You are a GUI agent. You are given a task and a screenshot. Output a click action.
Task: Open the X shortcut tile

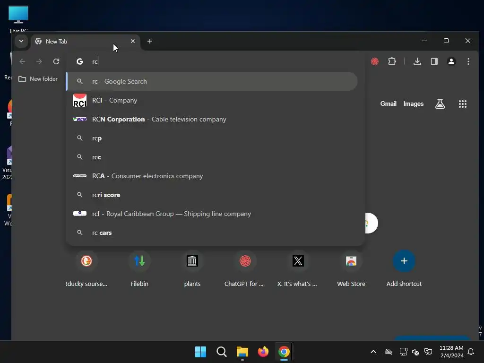click(x=298, y=269)
